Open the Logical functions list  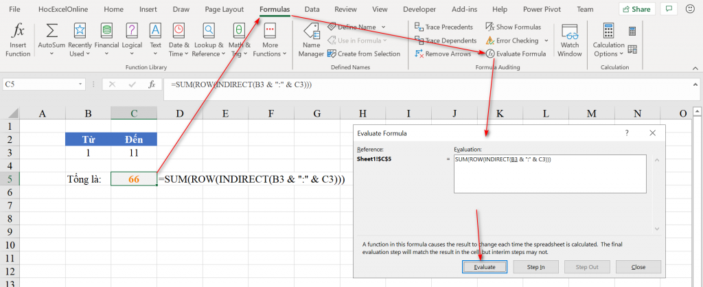point(132,41)
